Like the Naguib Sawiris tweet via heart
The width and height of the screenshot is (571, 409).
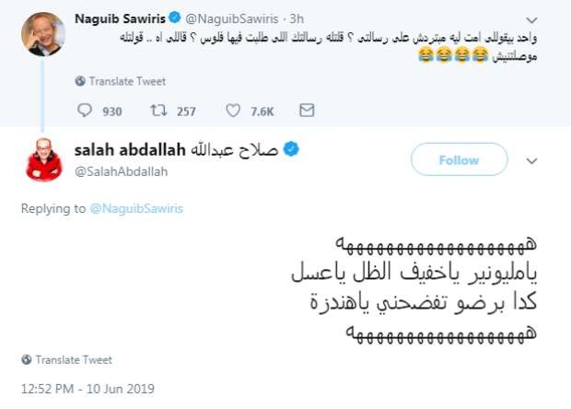(x=231, y=111)
